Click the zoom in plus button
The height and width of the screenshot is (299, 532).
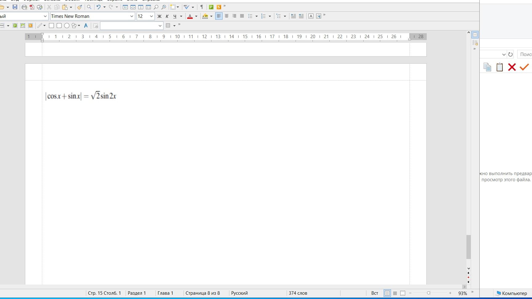tap(450, 293)
